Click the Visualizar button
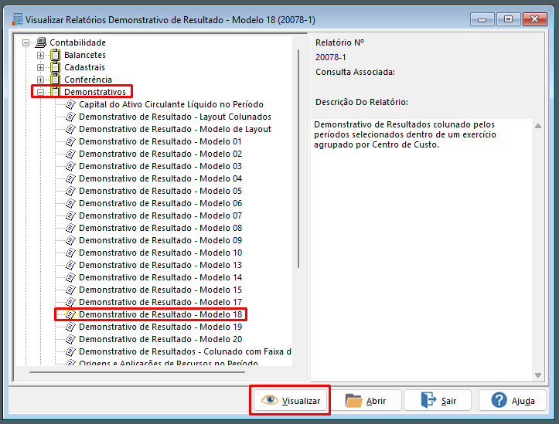The width and height of the screenshot is (559, 424). [290, 401]
